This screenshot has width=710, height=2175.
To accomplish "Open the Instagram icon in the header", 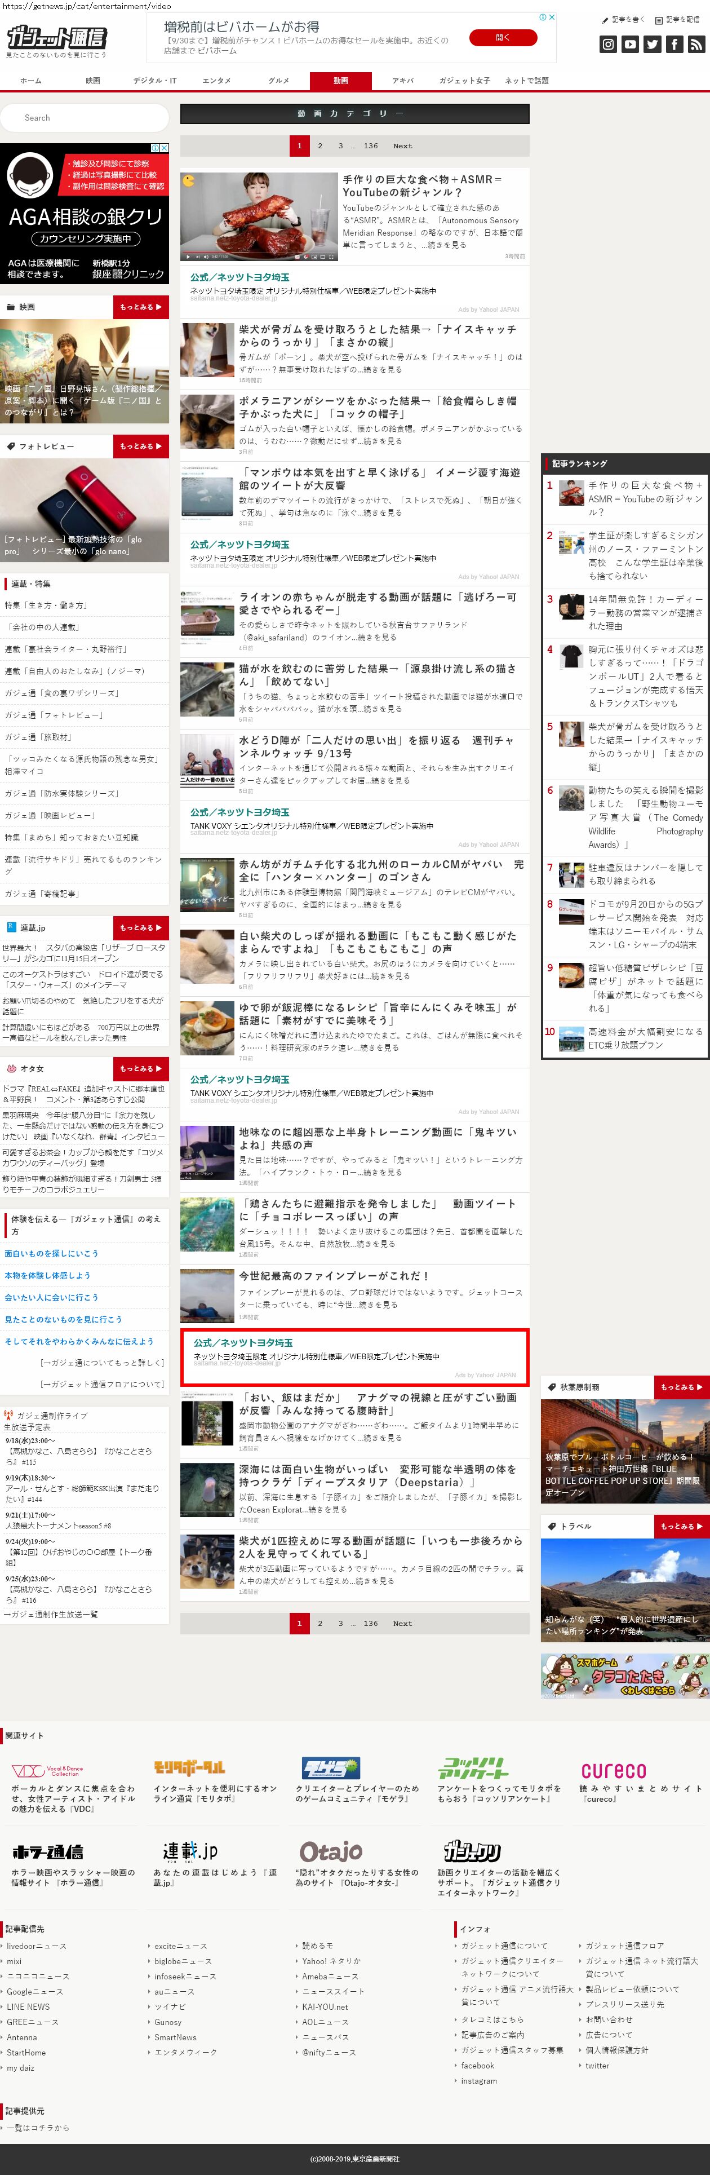I will pos(608,44).
